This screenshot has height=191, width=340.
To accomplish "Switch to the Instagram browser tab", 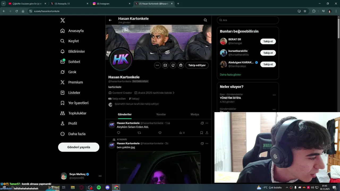I will pyautogui.click(x=112, y=4).
